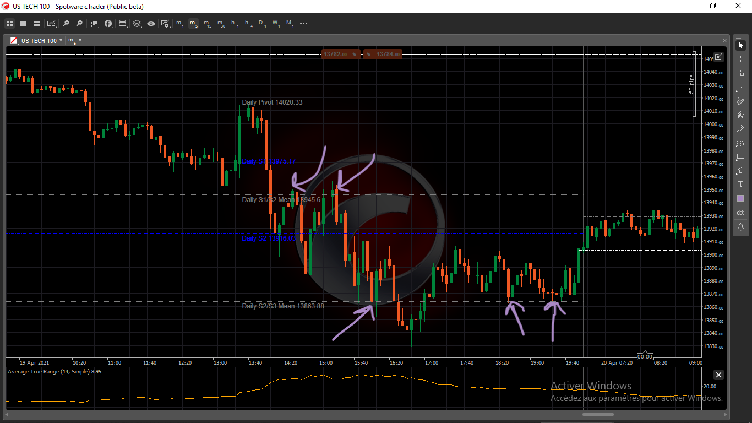Click the 50 pips scale label
The image size is (752, 423).
tap(691, 84)
